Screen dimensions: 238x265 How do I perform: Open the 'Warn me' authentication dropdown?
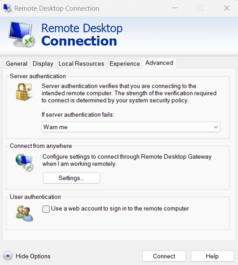[x=131, y=127]
